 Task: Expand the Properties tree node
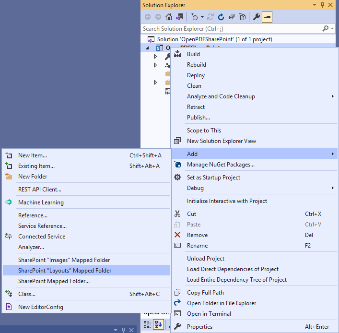pyautogui.click(x=155, y=57)
